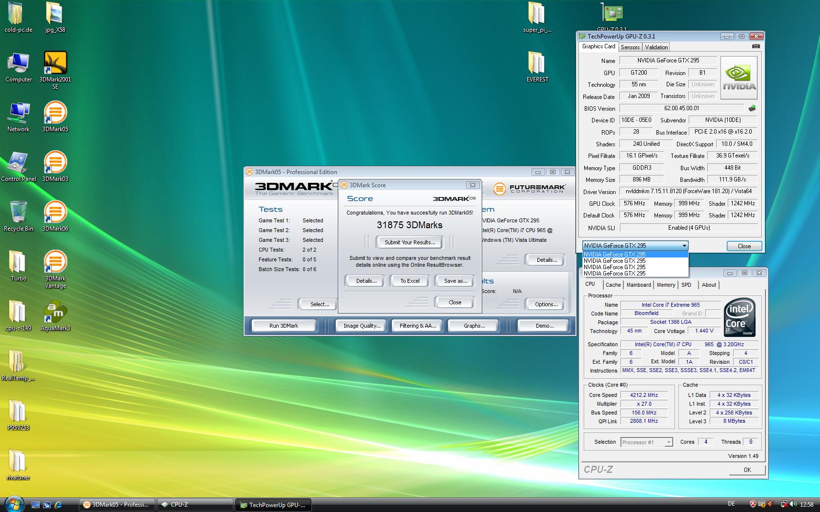Select the Recycle Bin icon
Viewport: 820px width, 512px height.
click(x=19, y=217)
